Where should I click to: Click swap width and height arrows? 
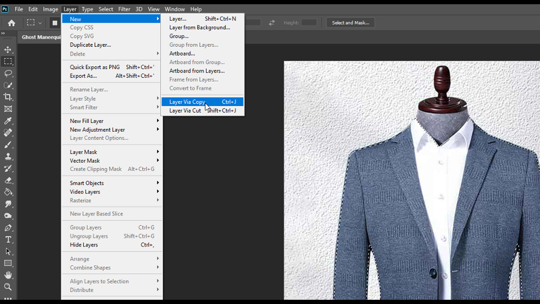pyautogui.click(x=272, y=23)
